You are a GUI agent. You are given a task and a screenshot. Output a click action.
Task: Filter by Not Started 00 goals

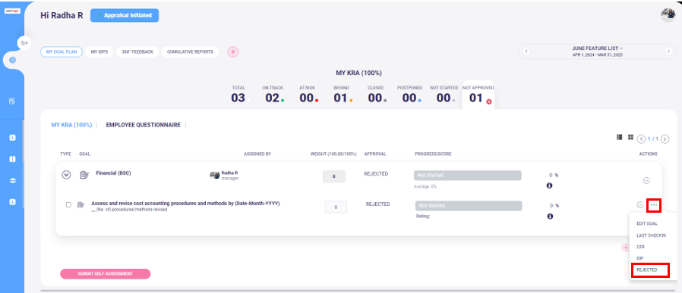pos(444,95)
